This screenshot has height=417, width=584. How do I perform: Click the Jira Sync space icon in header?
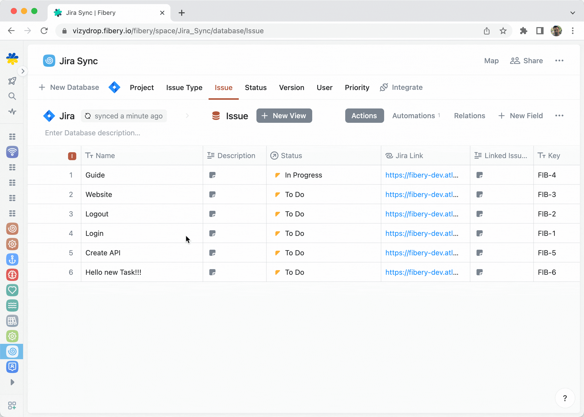(49, 61)
